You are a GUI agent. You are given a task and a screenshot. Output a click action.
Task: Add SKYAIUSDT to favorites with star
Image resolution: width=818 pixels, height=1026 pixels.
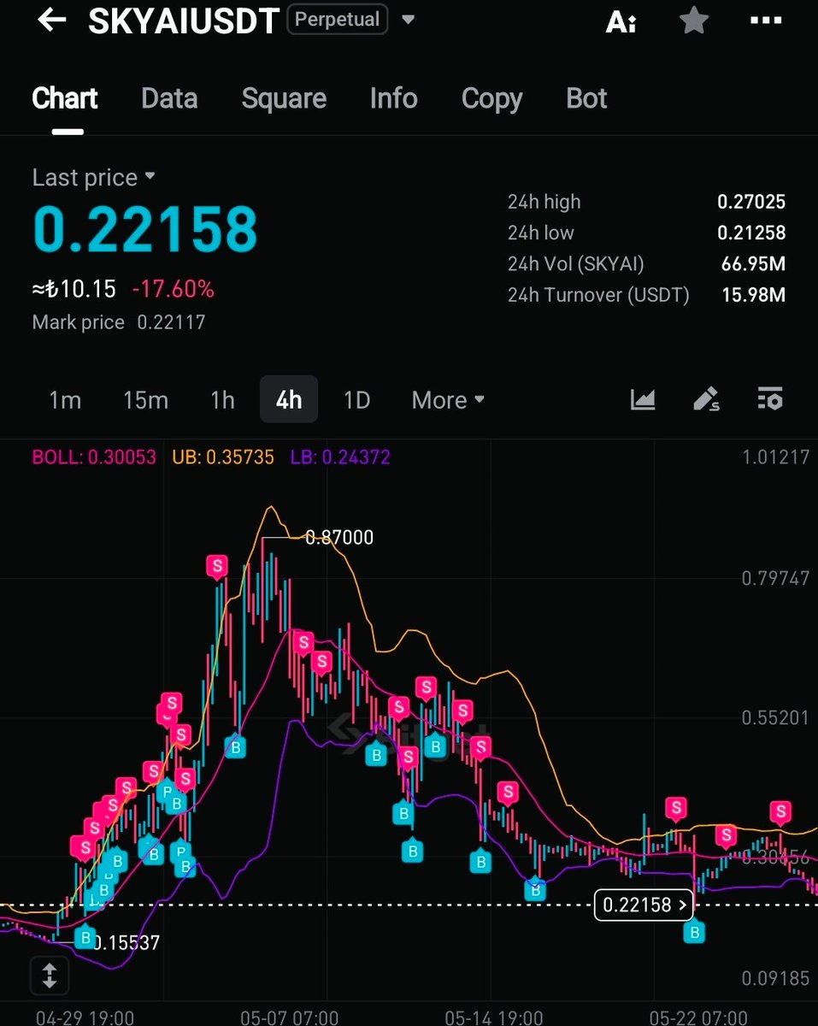point(693,20)
